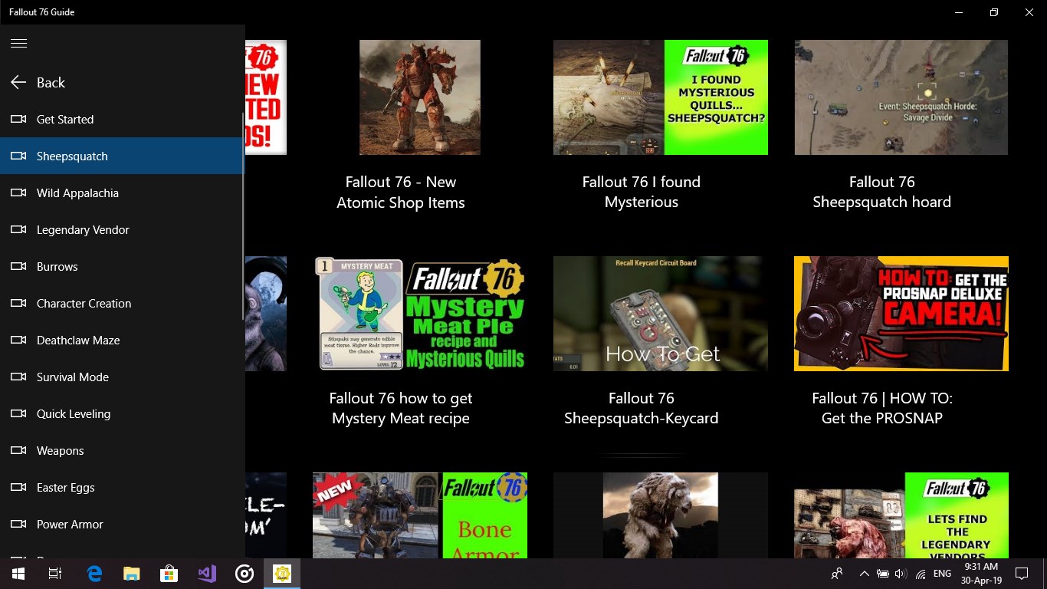This screenshot has height=589, width=1047.
Task: Click the video icon beside Character Creation
Action: (18, 303)
